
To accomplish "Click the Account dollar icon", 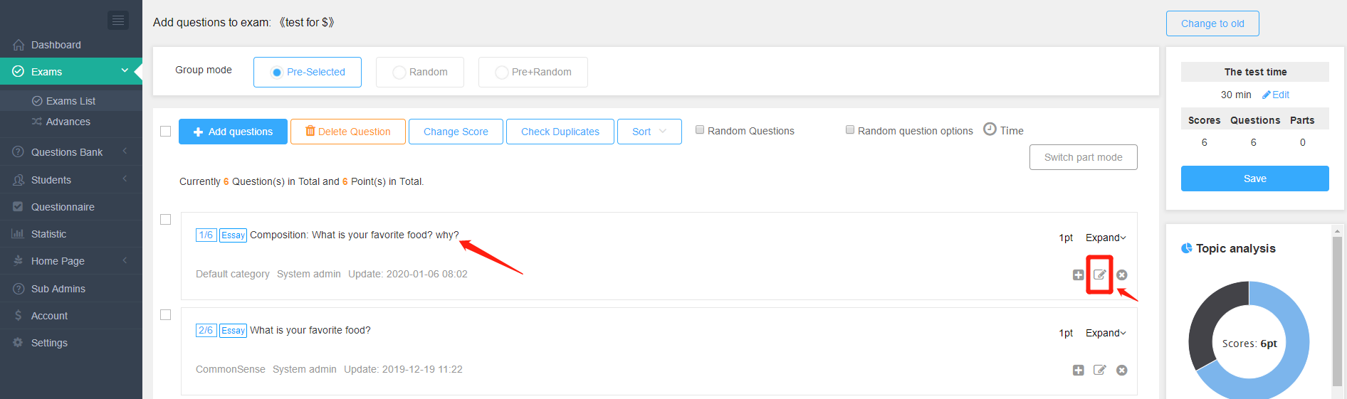I will [x=19, y=316].
